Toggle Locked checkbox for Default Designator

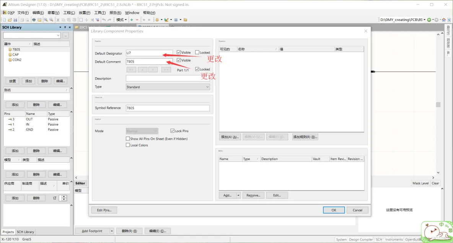(197, 52)
